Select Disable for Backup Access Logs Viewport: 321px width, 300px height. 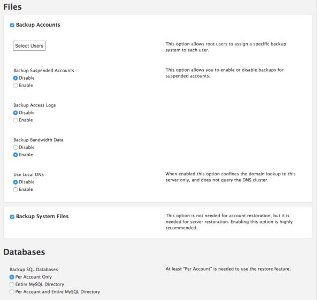tap(16, 113)
